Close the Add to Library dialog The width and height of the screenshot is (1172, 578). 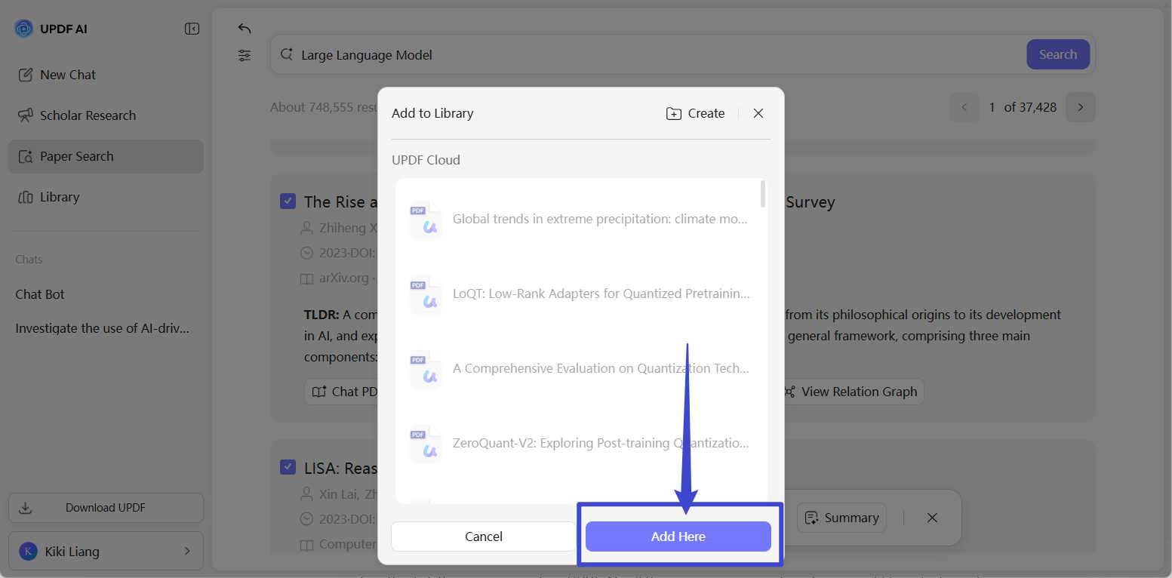coord(758,113)
